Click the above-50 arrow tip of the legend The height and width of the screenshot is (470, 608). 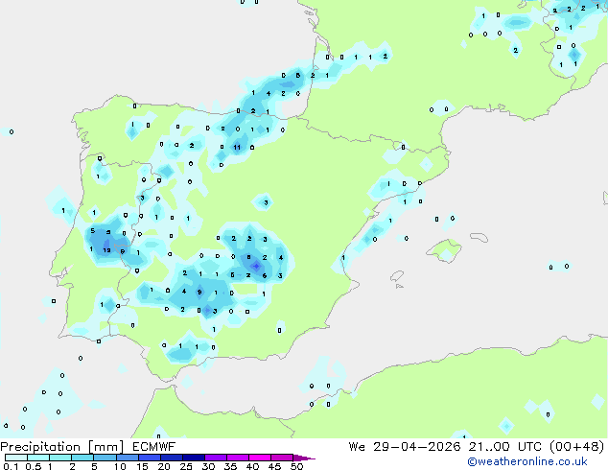[304, 458]
